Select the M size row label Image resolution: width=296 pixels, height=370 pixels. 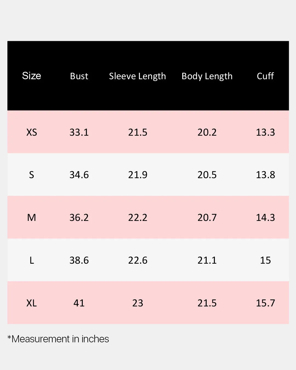(32, 218)
